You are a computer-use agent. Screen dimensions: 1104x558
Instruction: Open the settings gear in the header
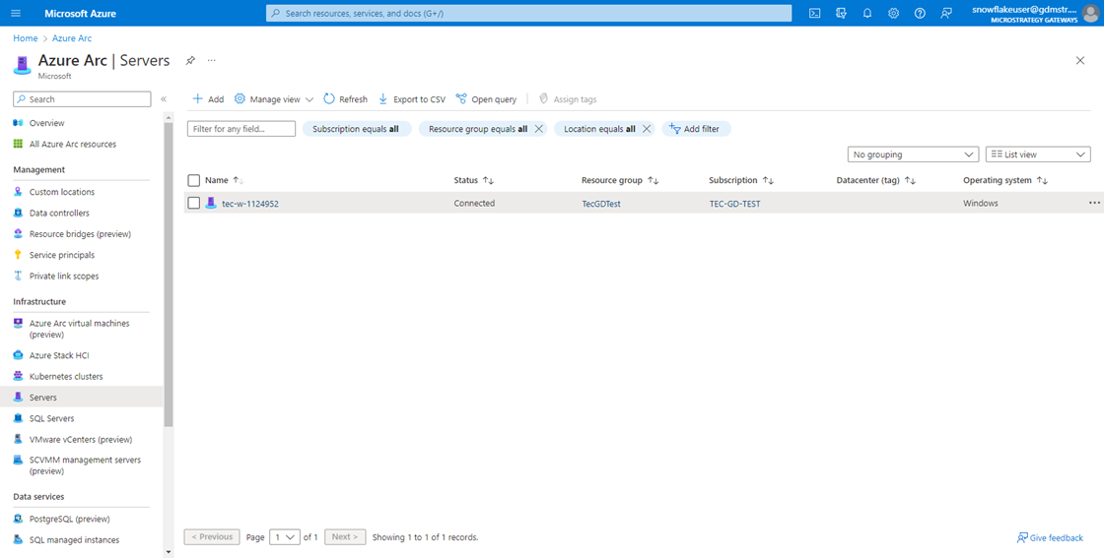(x=893, y=13)
